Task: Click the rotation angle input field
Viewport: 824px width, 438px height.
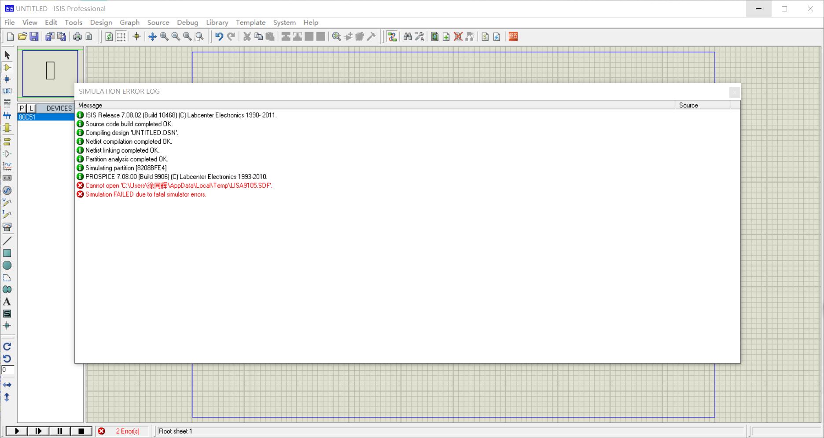Action: tap(7, 370)
